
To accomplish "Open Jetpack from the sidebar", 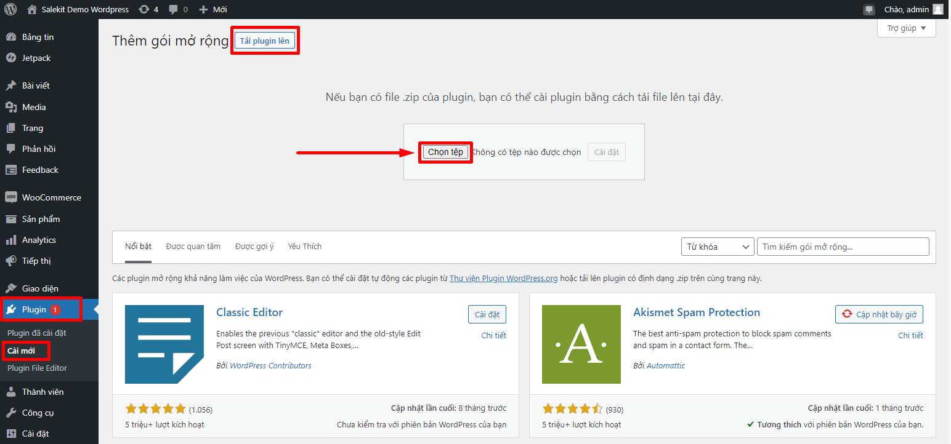I will coord(36,58).
